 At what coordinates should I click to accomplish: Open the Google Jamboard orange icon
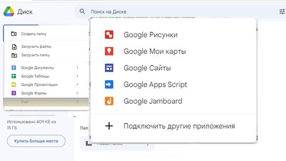click(x=109, y=101)
